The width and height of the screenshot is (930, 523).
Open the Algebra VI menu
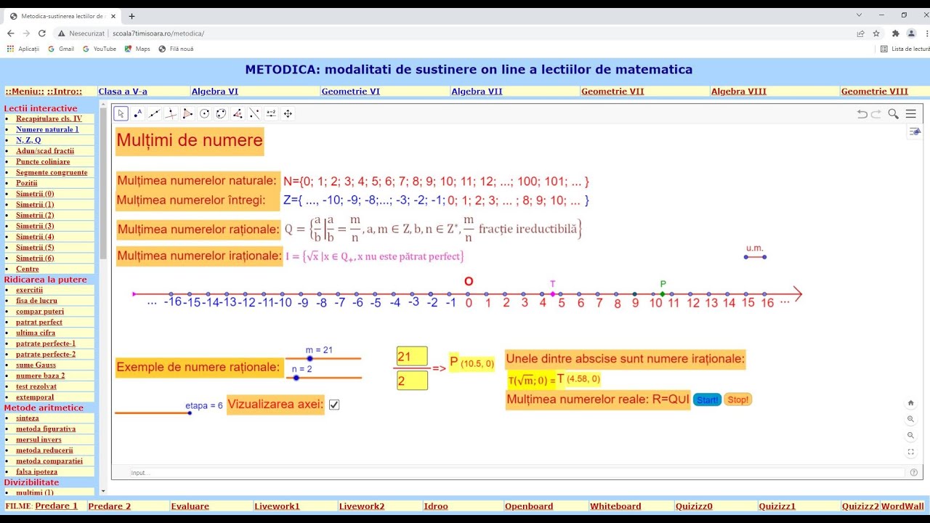pos(215,92)
